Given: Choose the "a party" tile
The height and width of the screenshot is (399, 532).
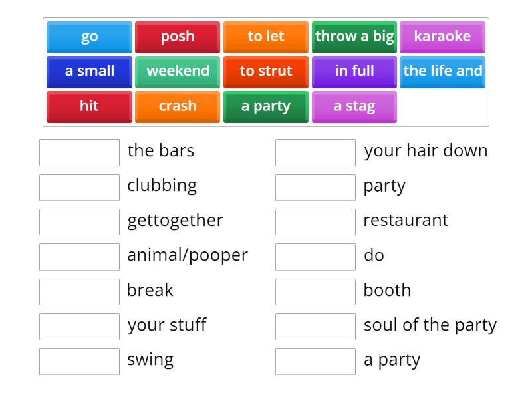Looking at the screenshot, I should 265,106.
